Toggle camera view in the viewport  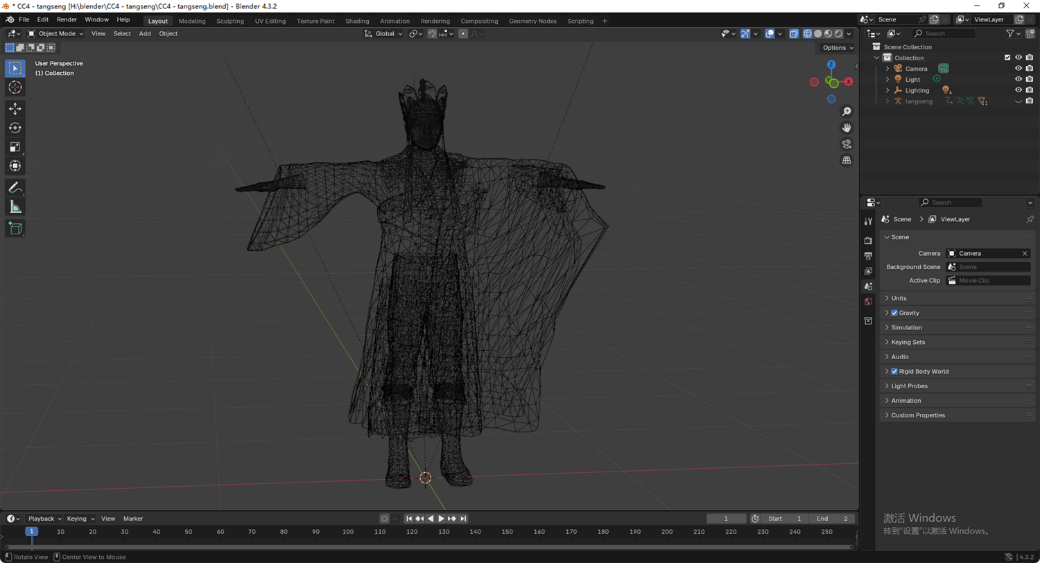pyautogui.click(x=847, y=144)
